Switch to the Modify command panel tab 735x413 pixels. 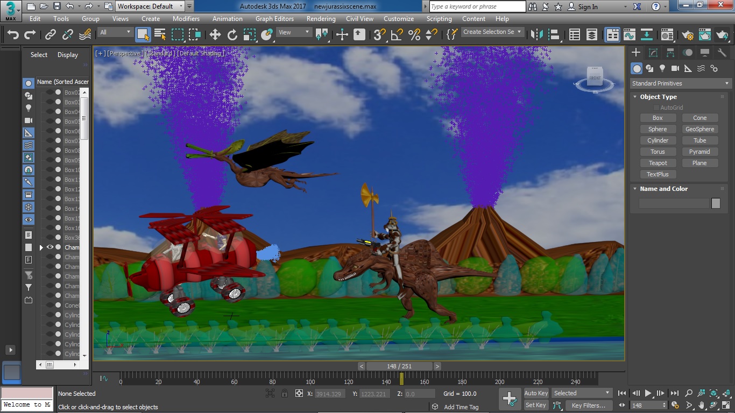[x=653, y=53]
